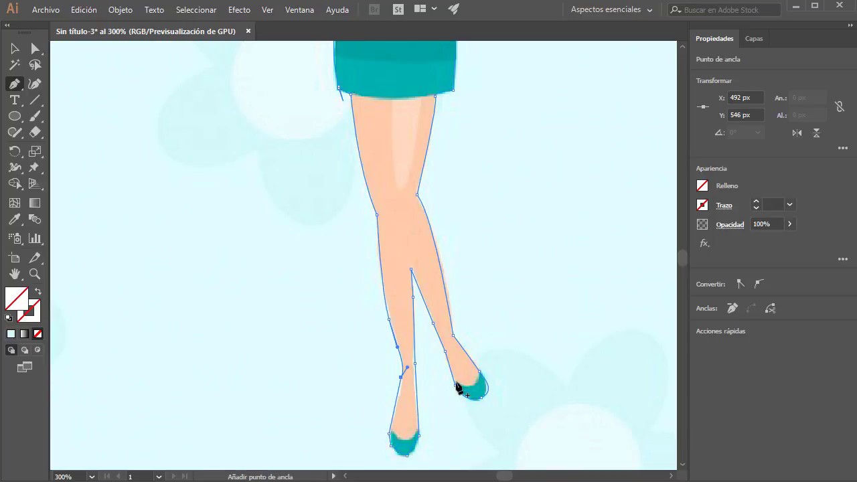Click the Relleno fill color swatch

tap(702, 186)
